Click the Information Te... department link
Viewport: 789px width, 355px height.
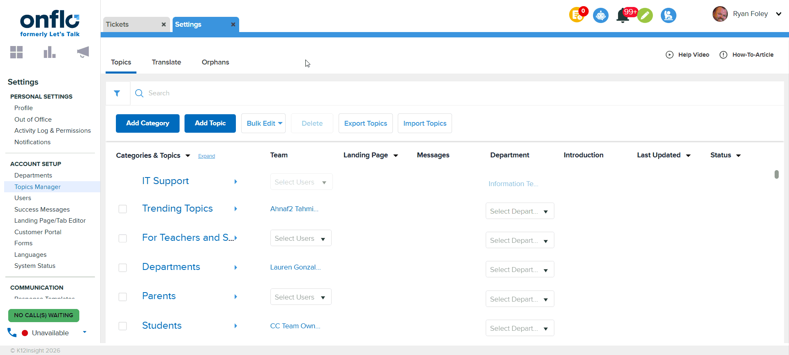513,184
